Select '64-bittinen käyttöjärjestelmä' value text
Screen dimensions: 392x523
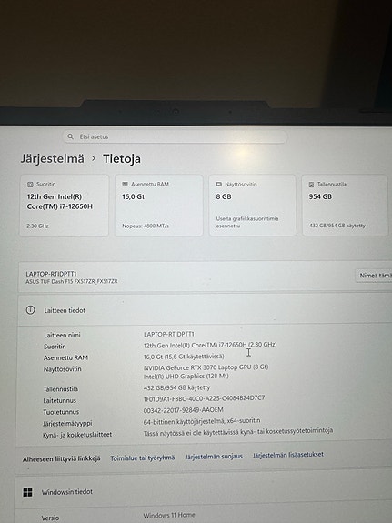click(x=202, y=421)
